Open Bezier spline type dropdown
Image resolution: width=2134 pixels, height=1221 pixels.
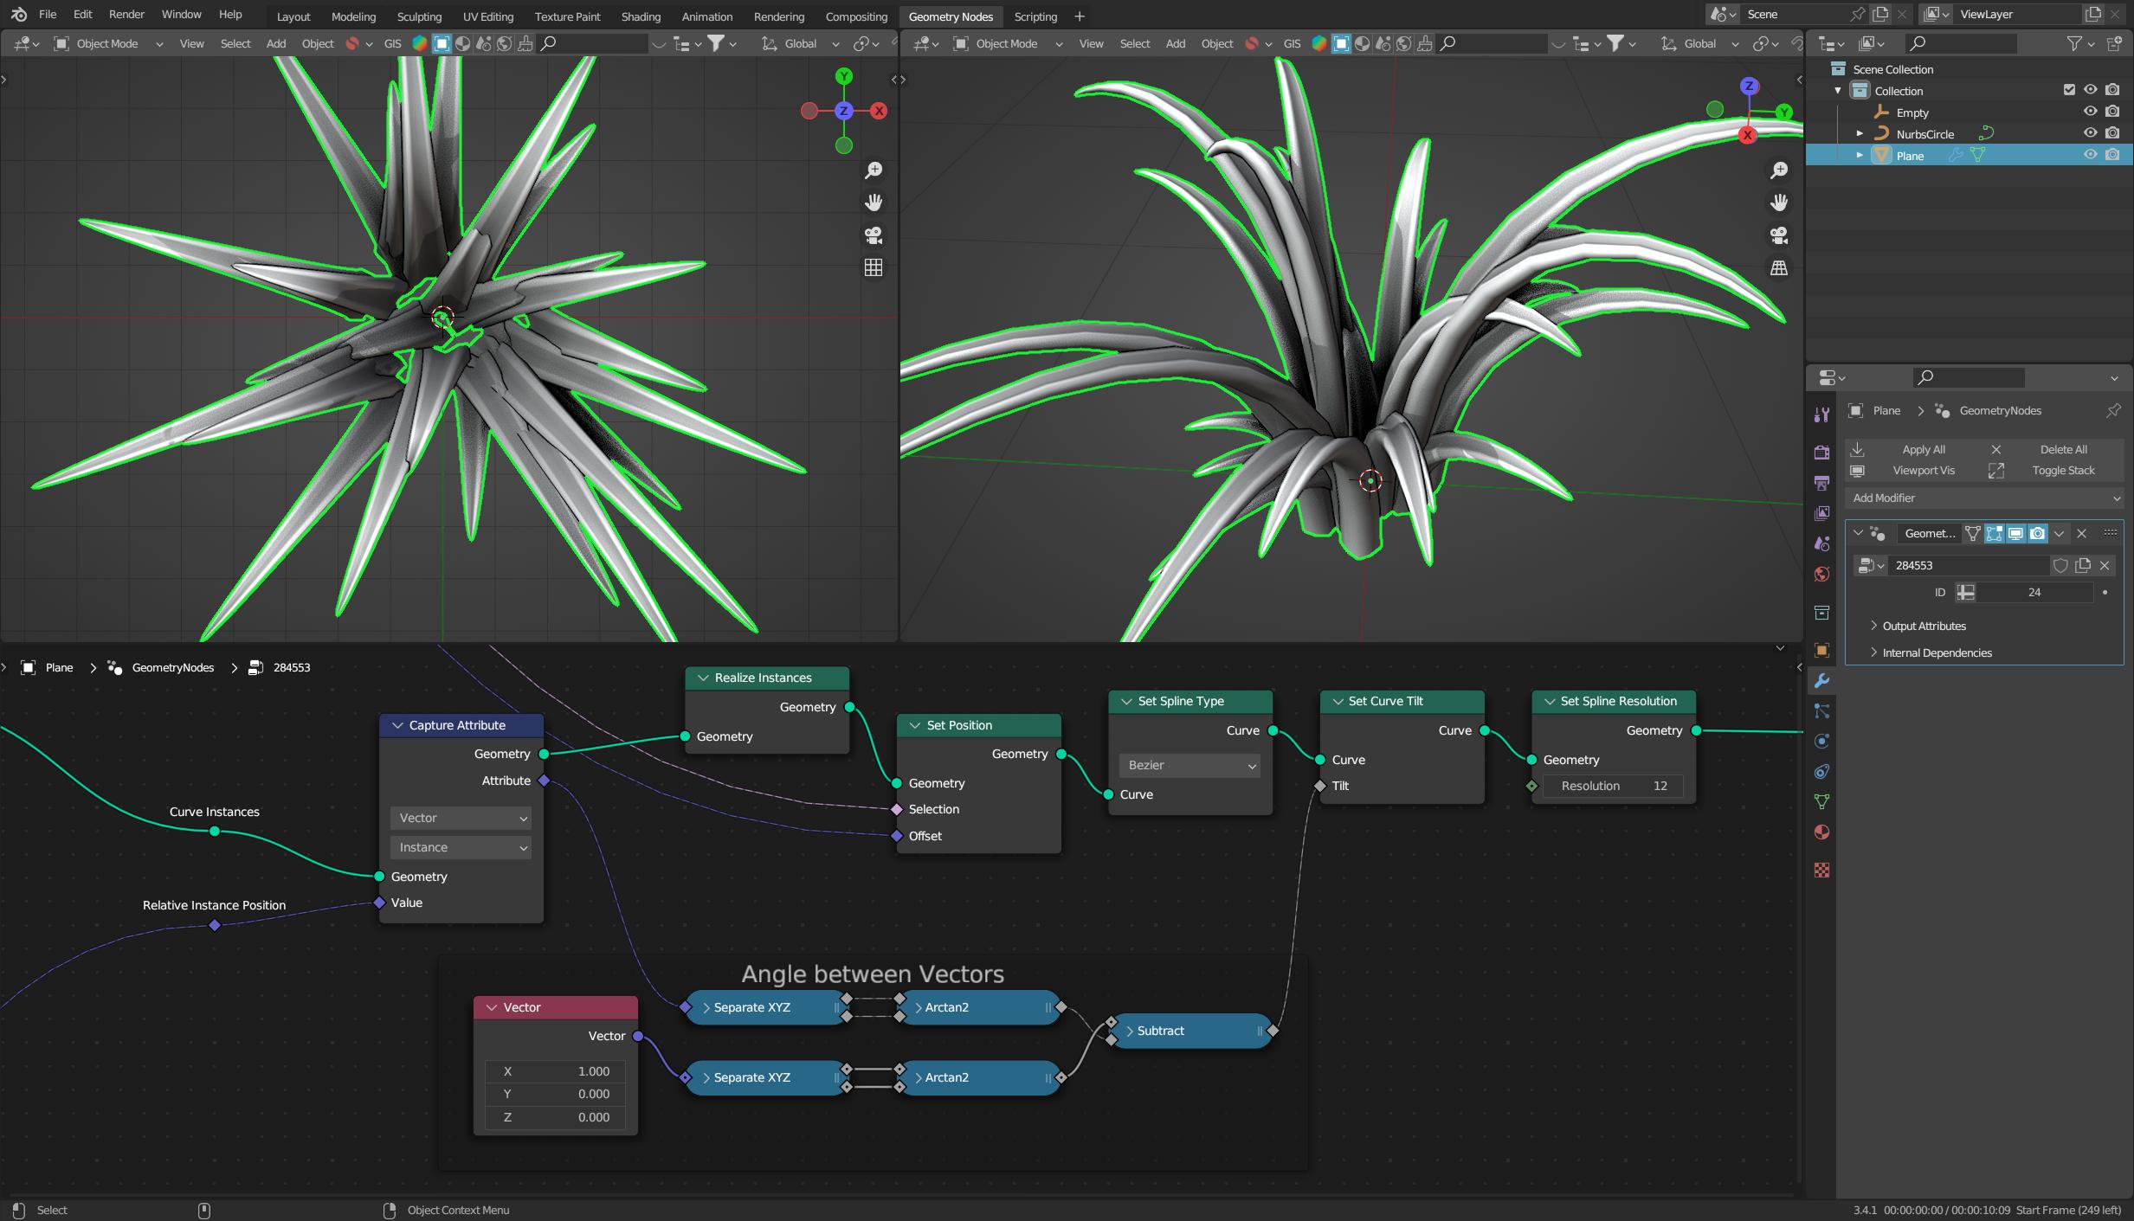click(x=1190, y=765)
